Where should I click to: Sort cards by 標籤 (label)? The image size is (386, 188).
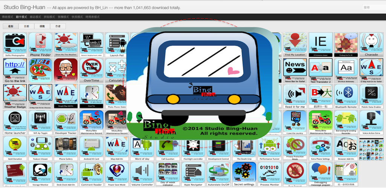coord(42,26)
